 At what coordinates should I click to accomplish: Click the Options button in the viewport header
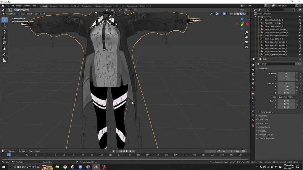click(x=243, y=10)
